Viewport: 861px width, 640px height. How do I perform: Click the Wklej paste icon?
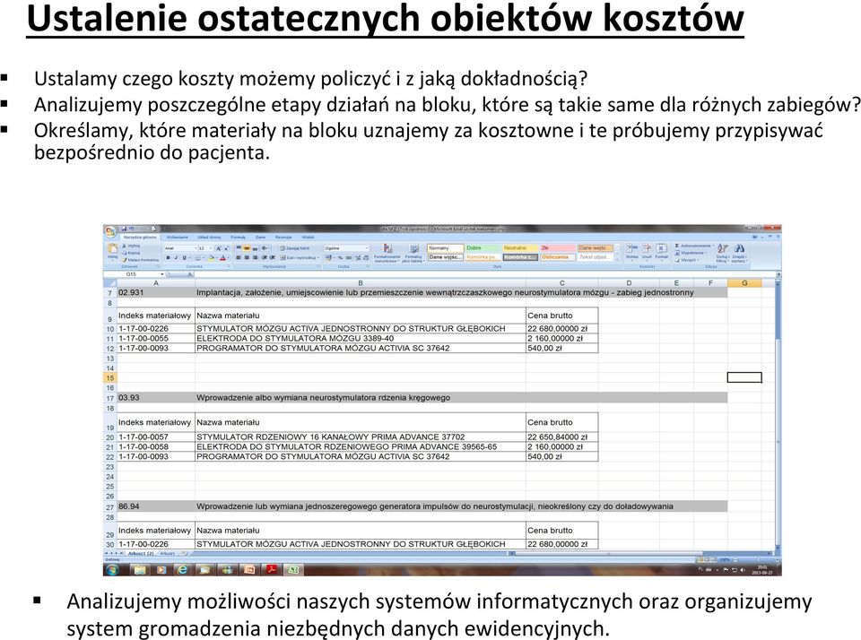click(x=113, y=247)
